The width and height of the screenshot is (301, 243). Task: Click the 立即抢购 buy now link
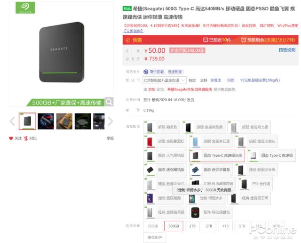tap(134, 31)
